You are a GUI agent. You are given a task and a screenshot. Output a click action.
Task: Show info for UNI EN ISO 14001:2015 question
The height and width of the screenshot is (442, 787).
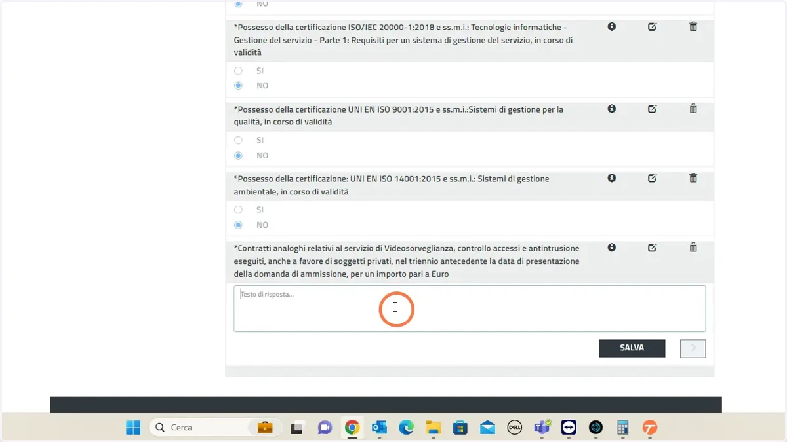(611, 178)
